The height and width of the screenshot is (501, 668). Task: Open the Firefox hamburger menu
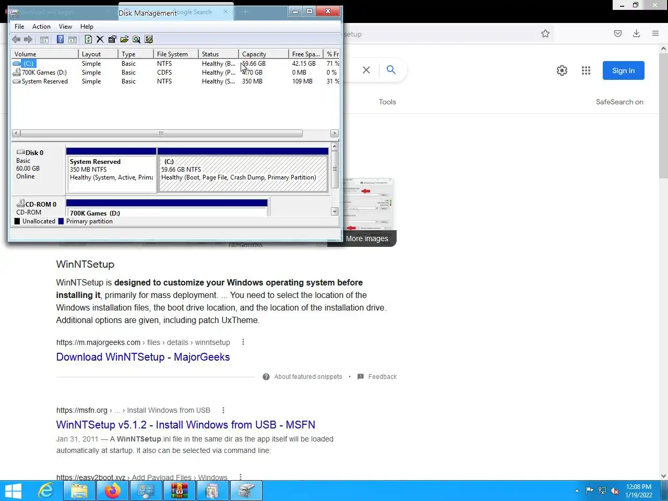click(x=655, y=34)
